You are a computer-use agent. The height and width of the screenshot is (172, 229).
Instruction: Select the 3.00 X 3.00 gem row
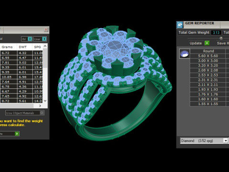pos(208,61)
